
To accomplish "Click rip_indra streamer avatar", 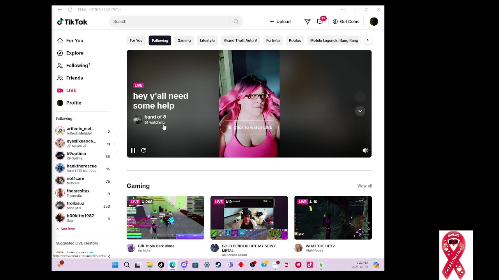I will coord(131,248).
